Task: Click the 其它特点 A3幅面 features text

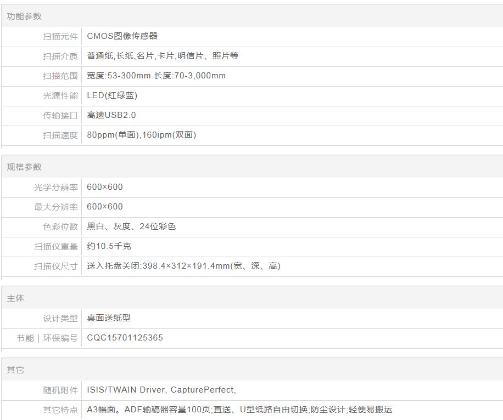Action: (239, 410)
